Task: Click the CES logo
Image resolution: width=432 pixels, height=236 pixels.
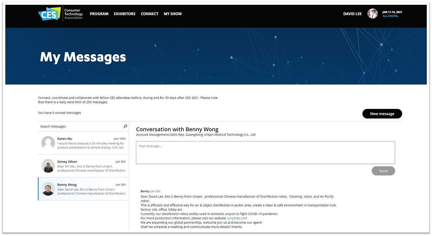Action: tap(50, 14)
